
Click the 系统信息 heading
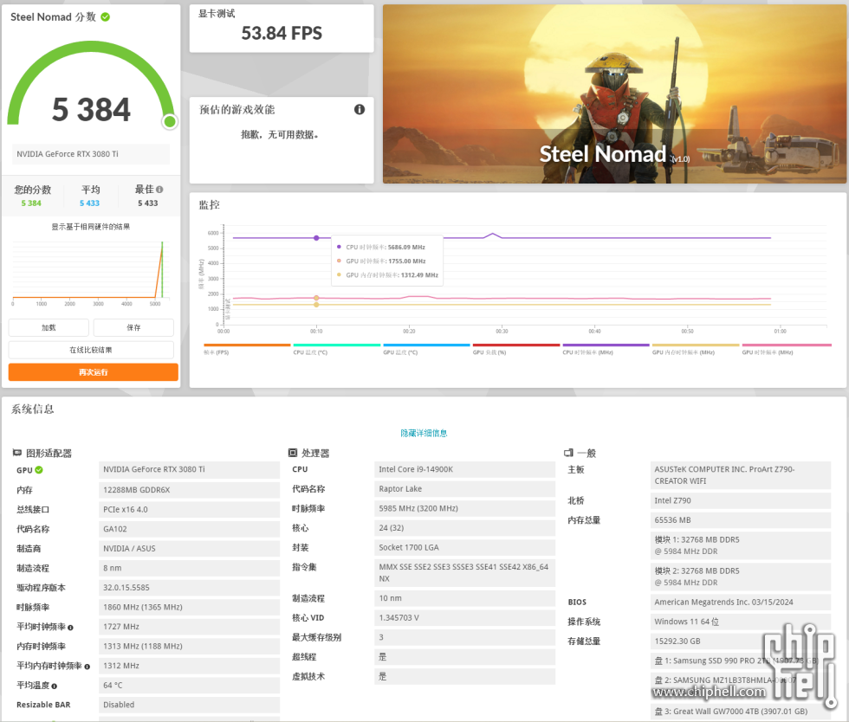(33, 409)
